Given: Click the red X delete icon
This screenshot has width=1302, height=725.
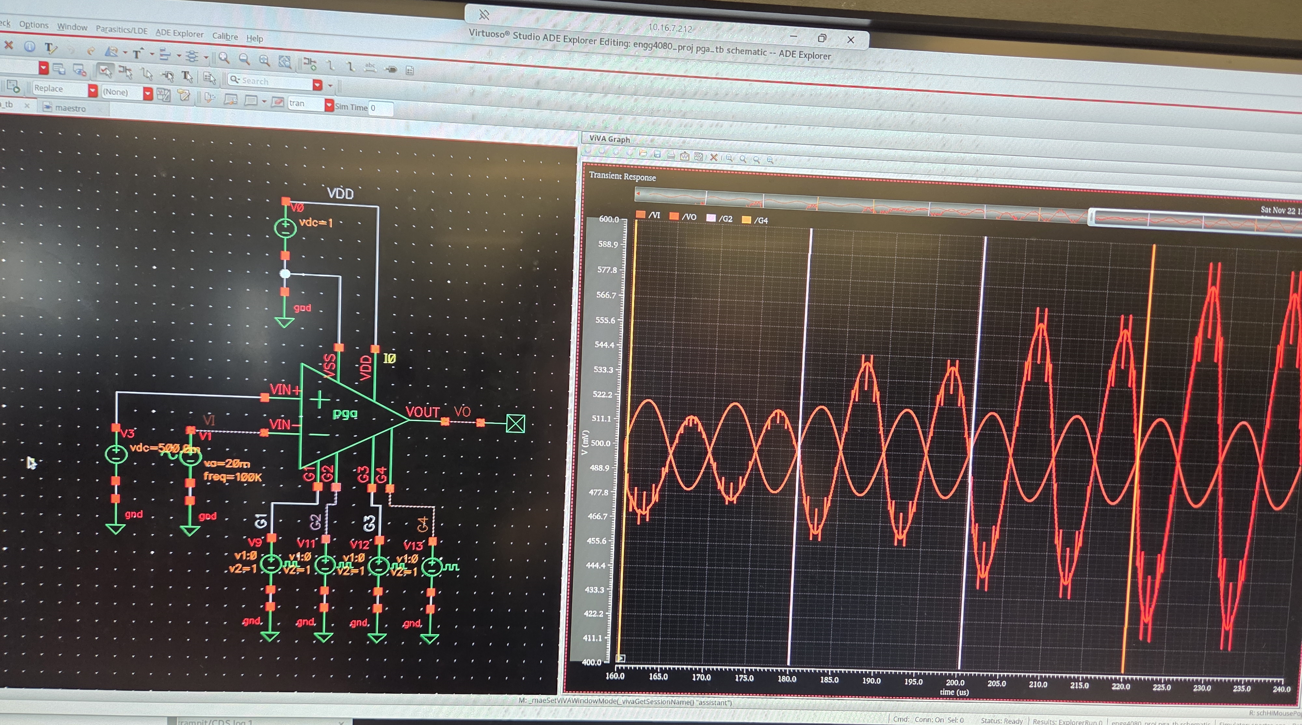Looking at the screenshot, I should [8, 46].
